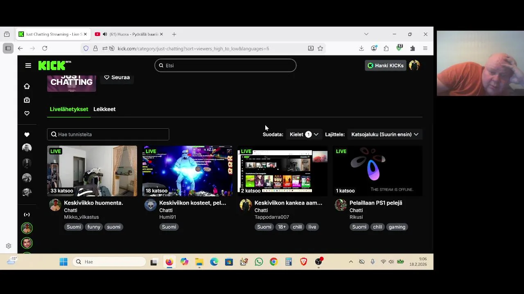
Task: Open the Chatti category under Humi91
Action: coord(166,210)
